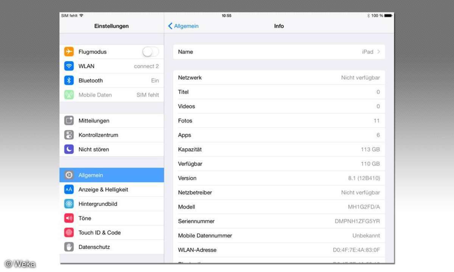Open Hintergrundbild settings
The image size is (454, 272).
(x=112, y=204)
